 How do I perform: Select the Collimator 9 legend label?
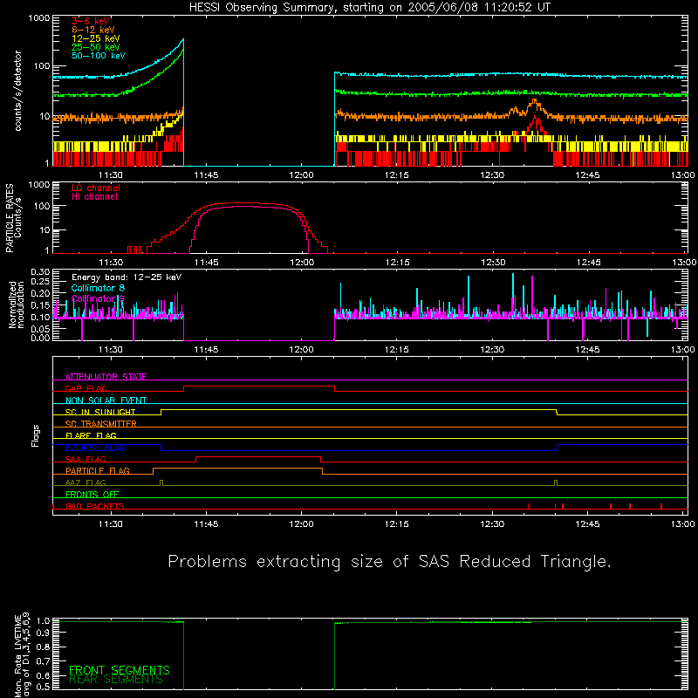[x=98, y=298]
